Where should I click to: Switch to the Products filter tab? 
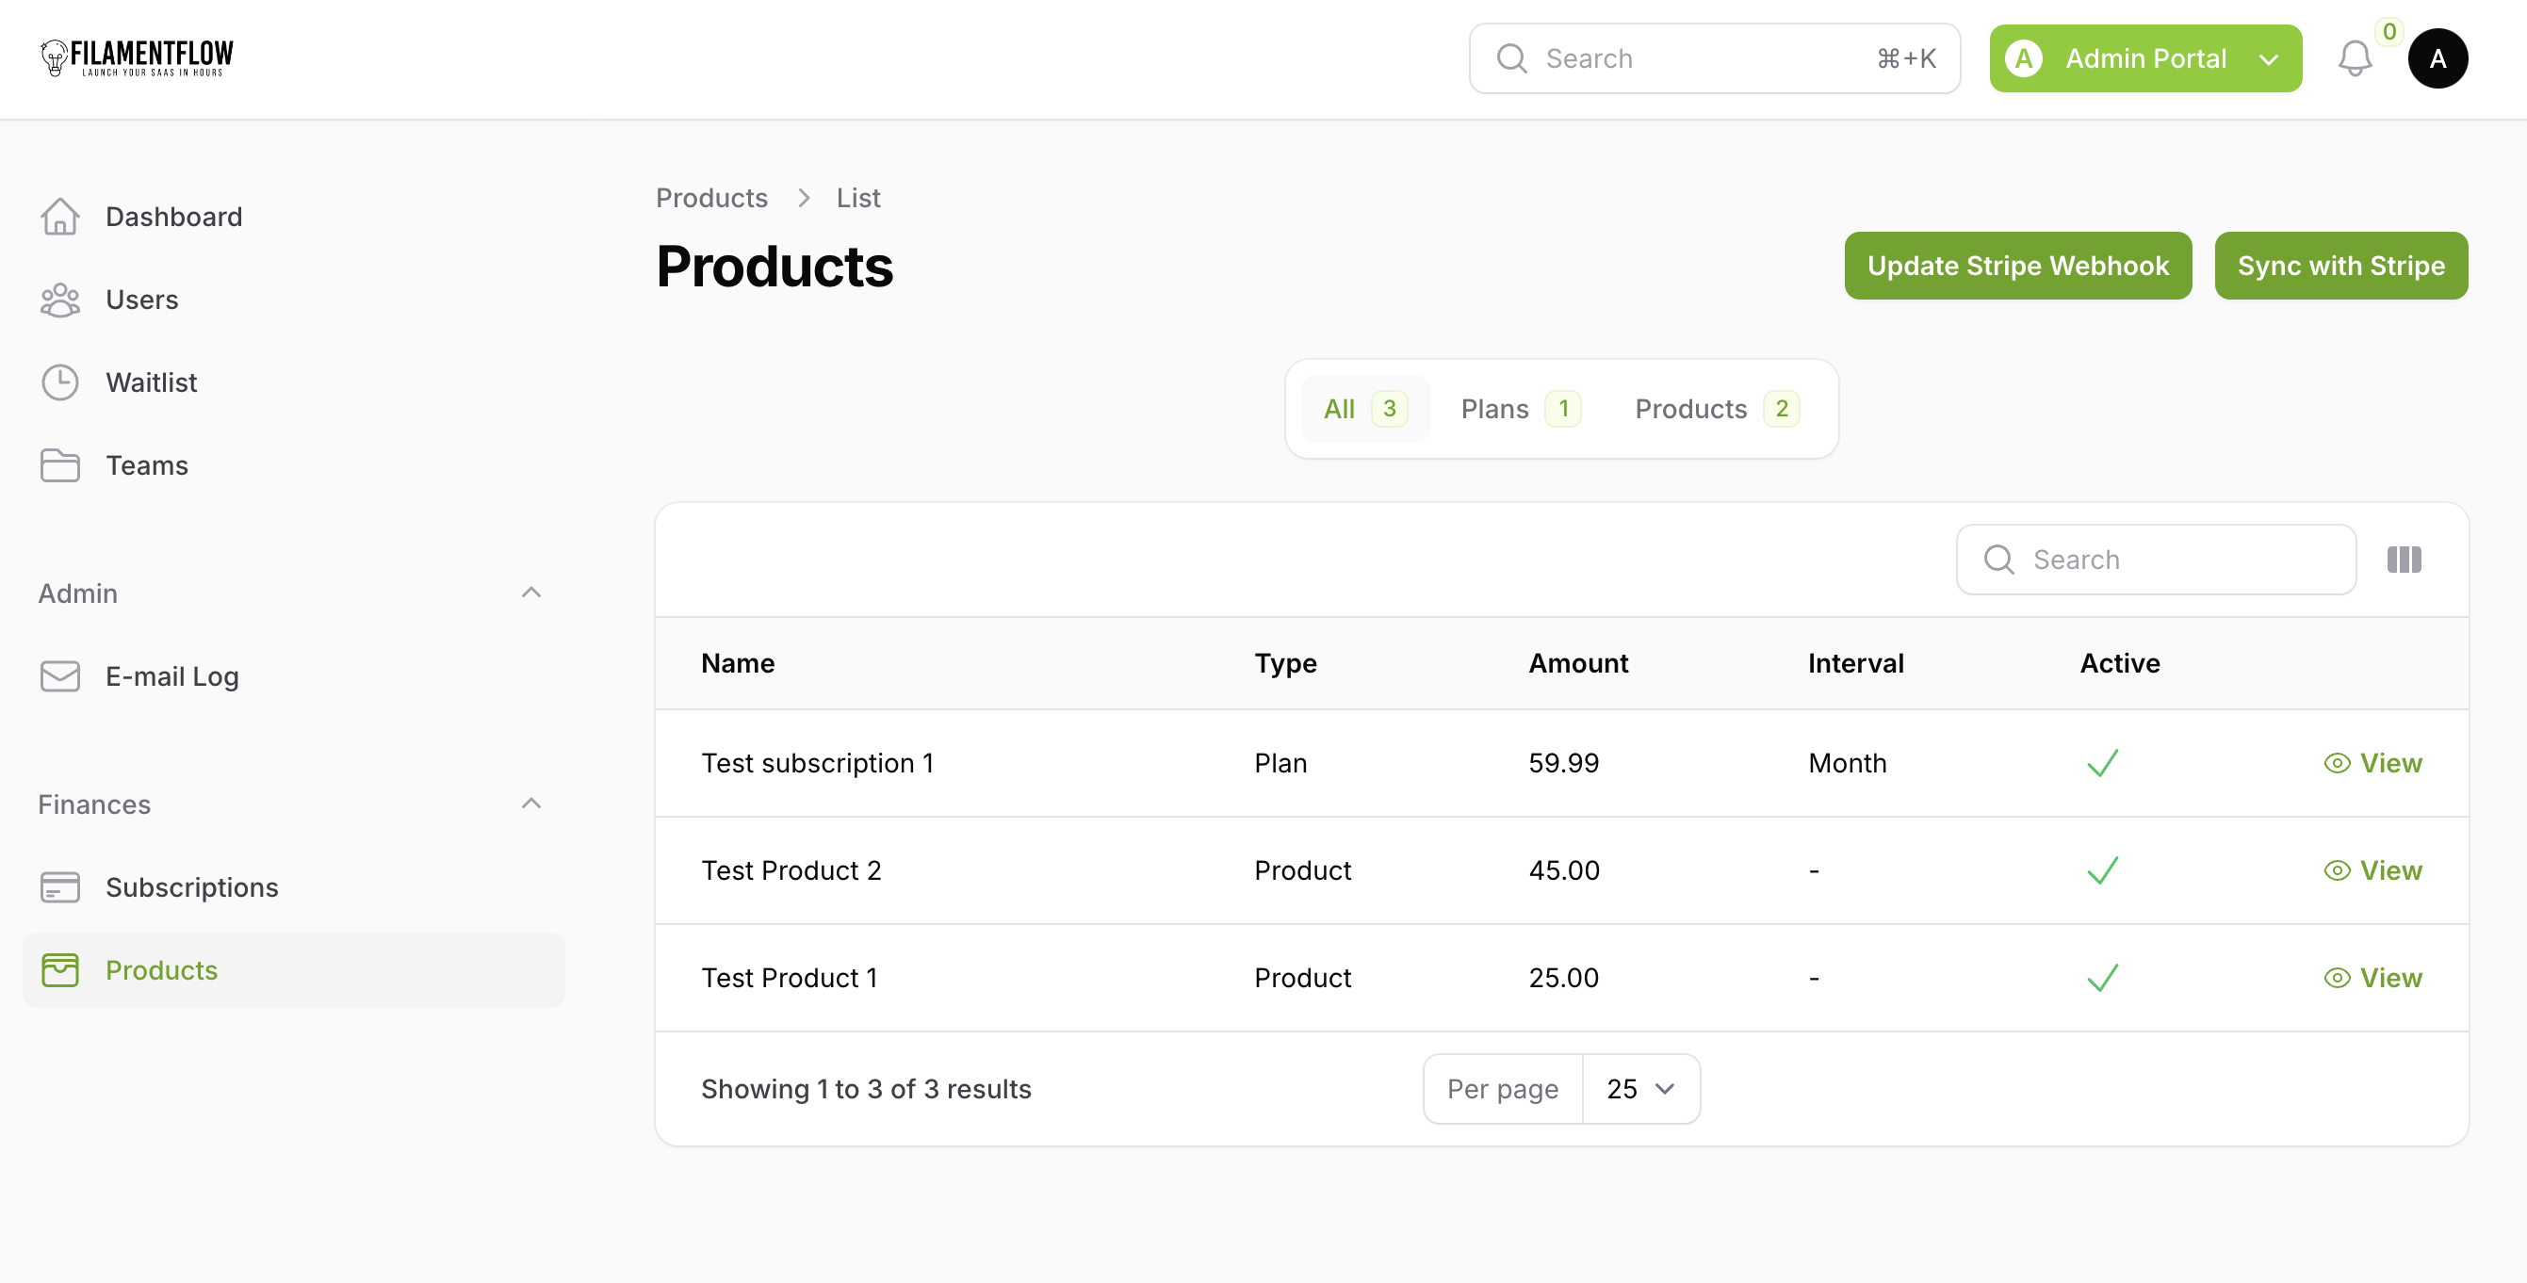click(x=1715, y=409)
